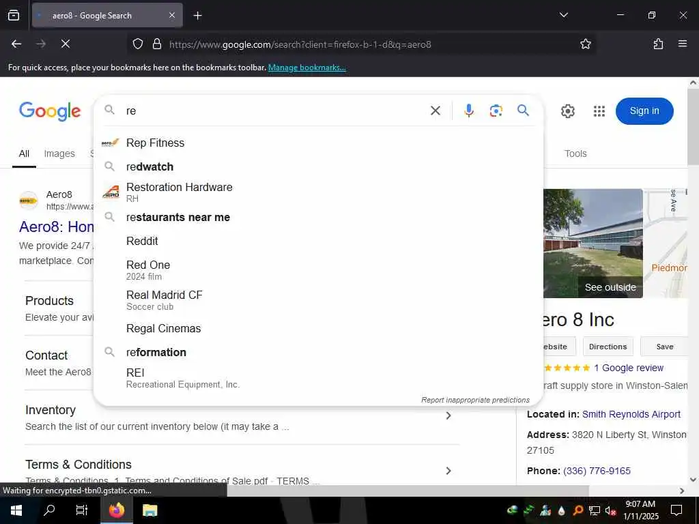Expand the Inventory sitelink chevron

coord(448,416)
